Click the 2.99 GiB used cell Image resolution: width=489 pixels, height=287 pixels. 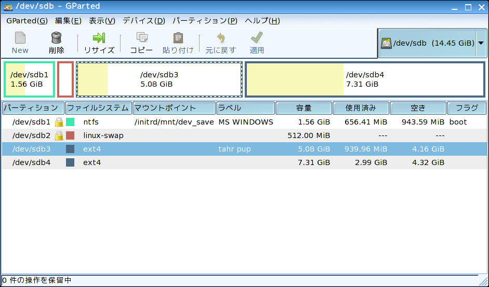click(371, 162)
